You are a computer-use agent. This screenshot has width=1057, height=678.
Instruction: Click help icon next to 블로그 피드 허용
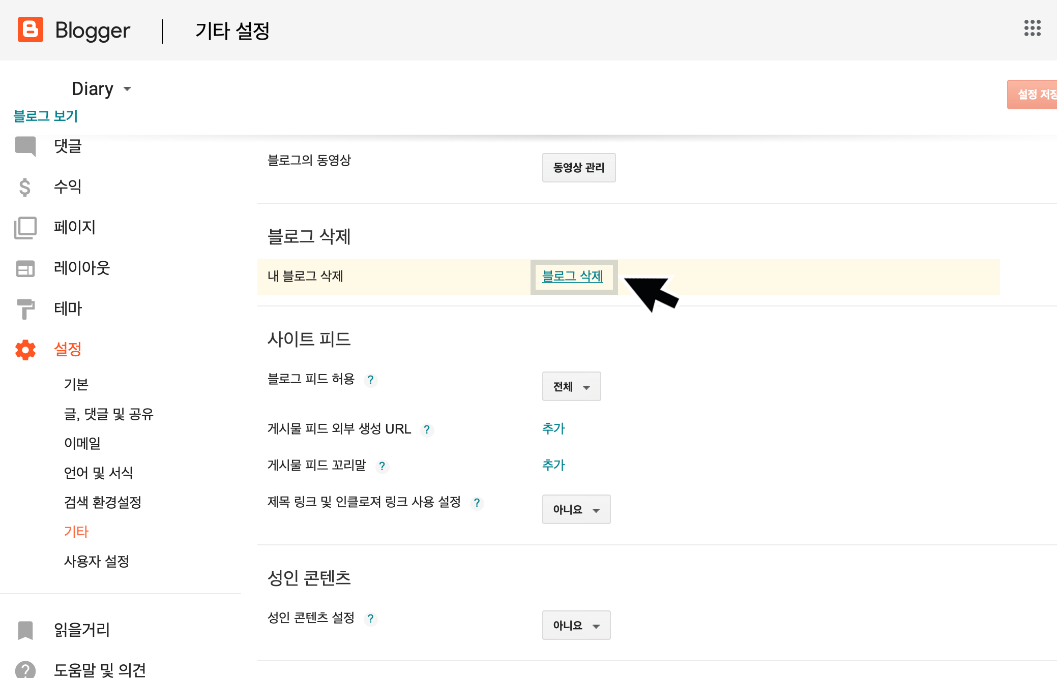click(x=371, y=380)
